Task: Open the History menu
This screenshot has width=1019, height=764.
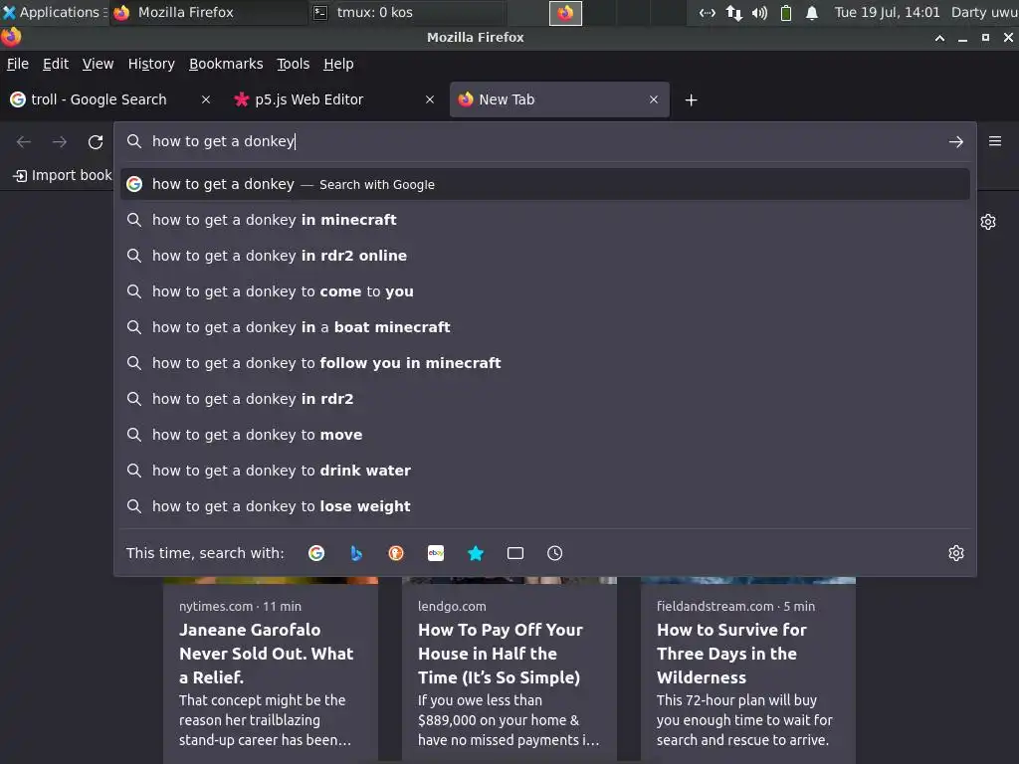Action: (x=151, y=64)
